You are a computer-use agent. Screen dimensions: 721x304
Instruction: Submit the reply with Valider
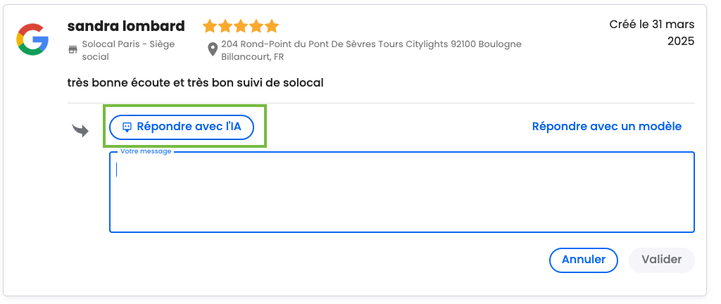pos(662,260)
